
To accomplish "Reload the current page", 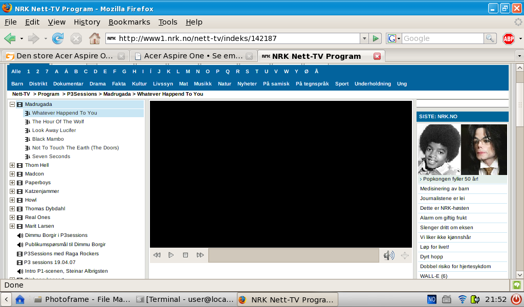I will pyautogui.click(x=58, y=38).
